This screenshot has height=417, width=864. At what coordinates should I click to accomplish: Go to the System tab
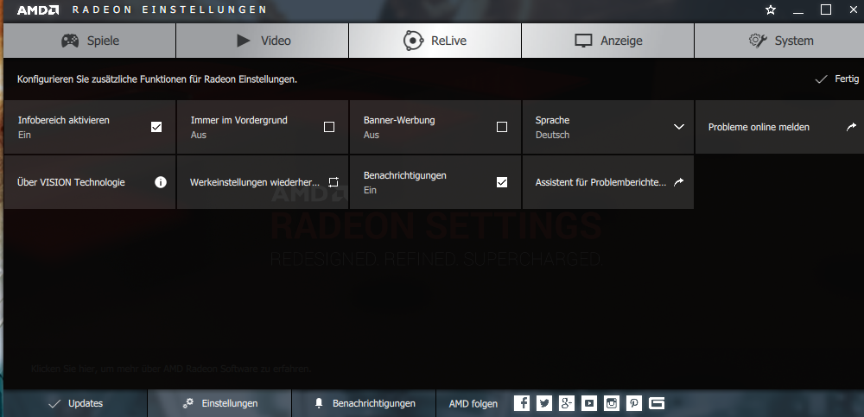[779, 41]
